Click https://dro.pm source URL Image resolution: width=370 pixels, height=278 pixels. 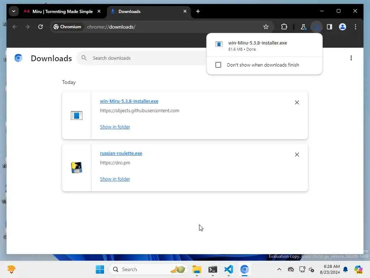pyautogui.click(x=115, y=163)
